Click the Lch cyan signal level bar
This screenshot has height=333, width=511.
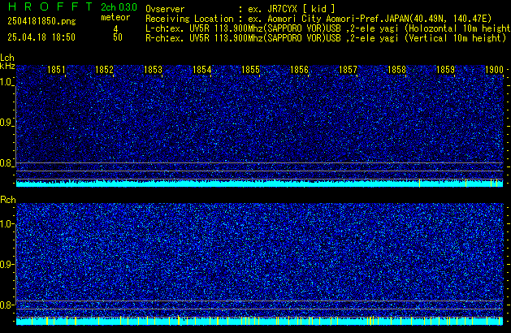259,184
